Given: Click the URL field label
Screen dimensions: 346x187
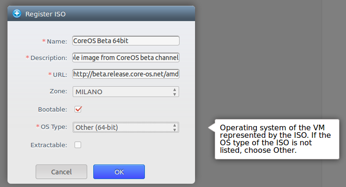Looking at the screenshot, I should pos(60,75).
